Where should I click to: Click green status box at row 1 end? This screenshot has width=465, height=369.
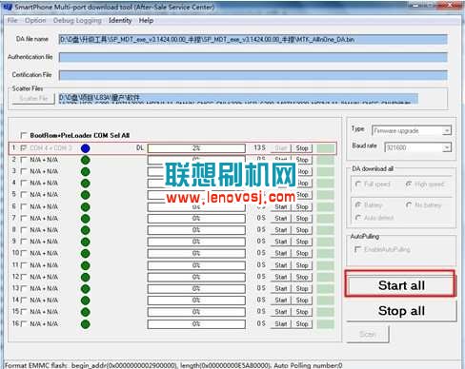[x=326, y=148]
